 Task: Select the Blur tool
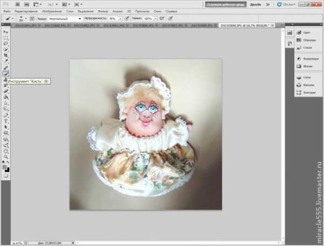[x=6, y=103]
